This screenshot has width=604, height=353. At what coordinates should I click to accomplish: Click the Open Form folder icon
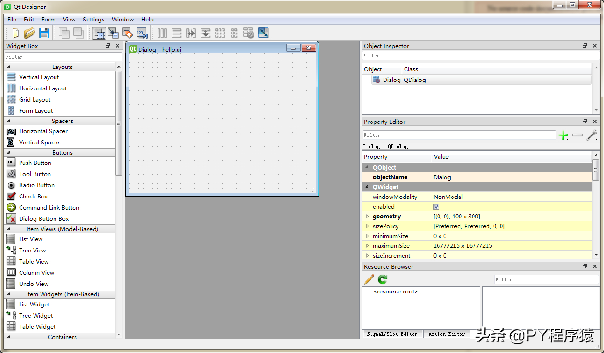pyautogui.click(x=30, y=33)
